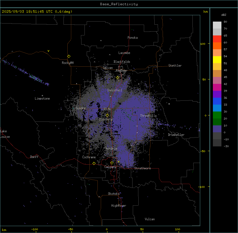Click the -50 tick on right-side axis
Viewport: 238px width, 233px height.
click(x=203, y=151)
